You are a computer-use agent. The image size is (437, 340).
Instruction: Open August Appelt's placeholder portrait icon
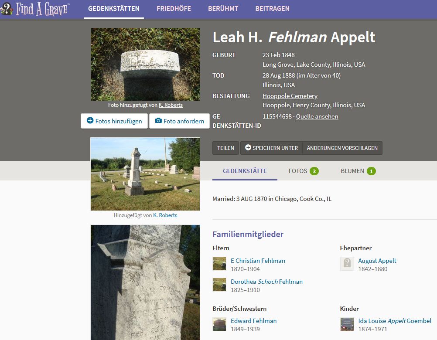347,264
